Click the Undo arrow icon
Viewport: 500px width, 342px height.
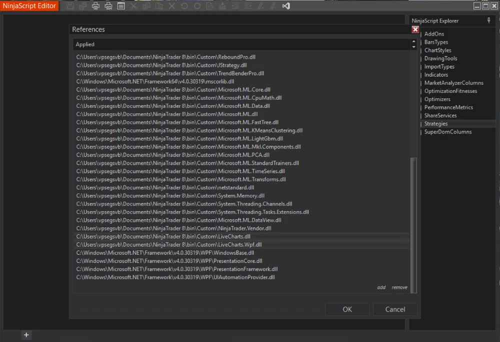coord(184,6)
